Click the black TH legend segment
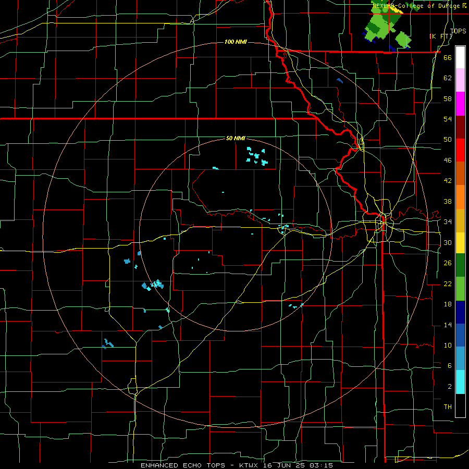The width and height of the screenshot is (469, 469). tap(460, 405)
